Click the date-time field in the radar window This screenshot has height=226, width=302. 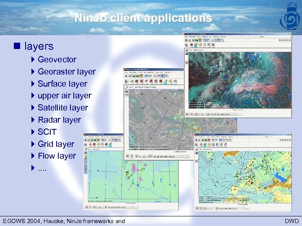[x=120, y=207]
